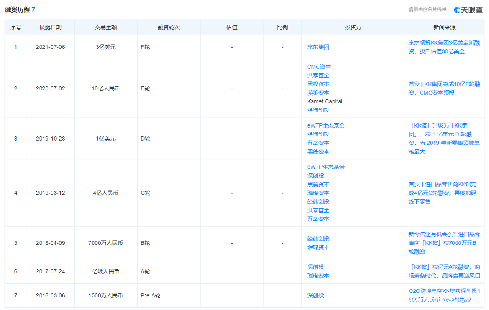This screenshot has width=489, height=310.
Task: Open 深创投 in the C轮 row
Action: coord(315,176)
